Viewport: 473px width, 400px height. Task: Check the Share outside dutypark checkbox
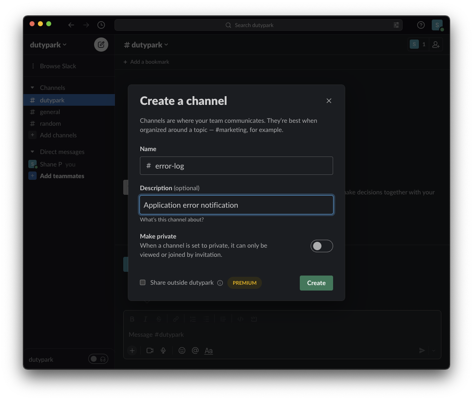(x=143, y=283)
